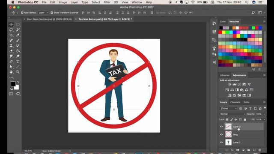
Task: Select the Type tool
Action: (18, 62)
